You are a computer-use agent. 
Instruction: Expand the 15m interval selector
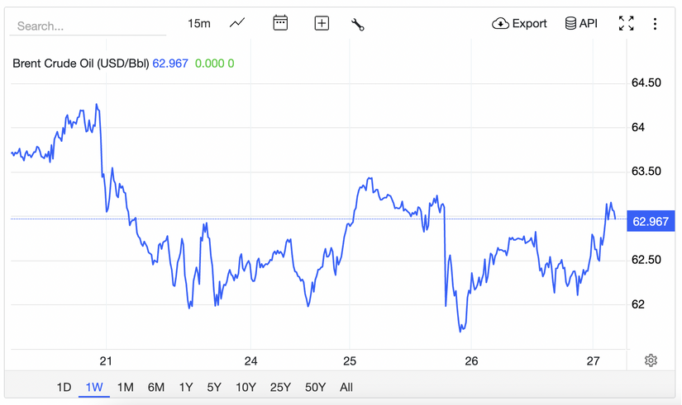(x=199, y=23)
